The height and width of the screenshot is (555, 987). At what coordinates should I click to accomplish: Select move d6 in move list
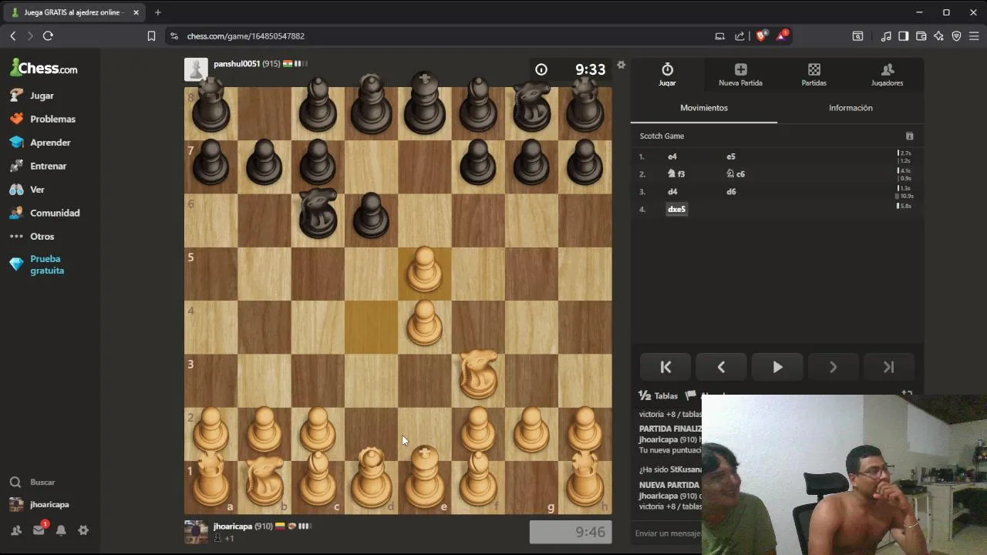[731, 192]
